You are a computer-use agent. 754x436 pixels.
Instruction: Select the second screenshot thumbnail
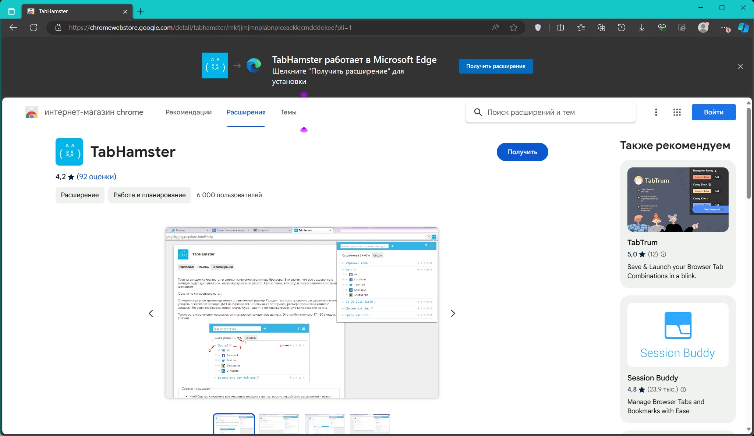click(279, 424)
